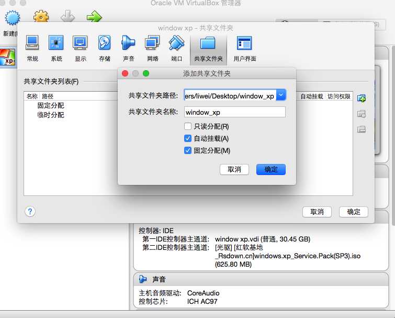Click the discard down-arrow toolbar icon
395x318 pixels.
(68, 17)
